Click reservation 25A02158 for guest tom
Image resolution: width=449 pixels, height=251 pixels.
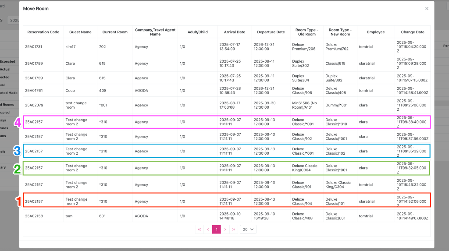[34, 216]
